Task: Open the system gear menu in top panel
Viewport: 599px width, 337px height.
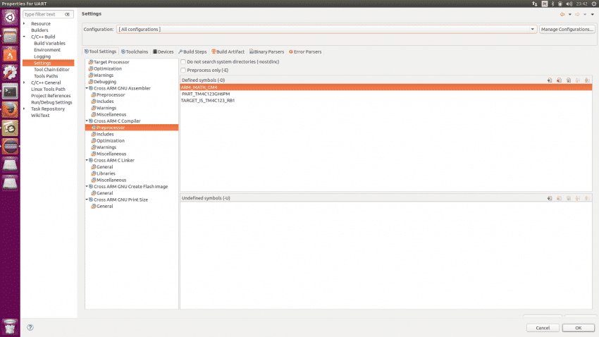Action: [594, 4]
